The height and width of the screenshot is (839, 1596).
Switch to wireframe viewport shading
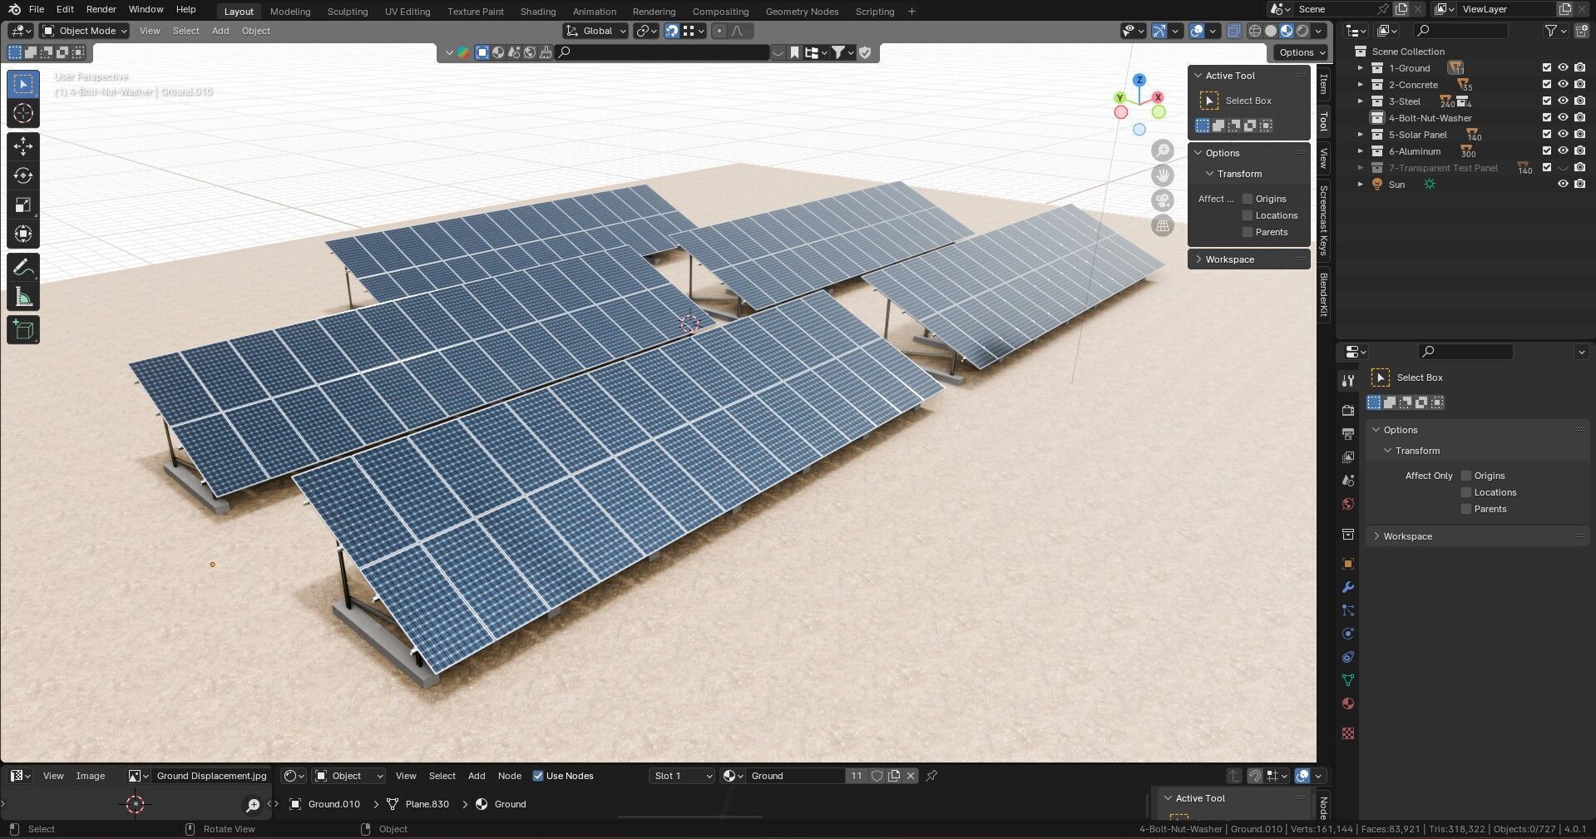pyautogui.click(x=1255, y=31)
